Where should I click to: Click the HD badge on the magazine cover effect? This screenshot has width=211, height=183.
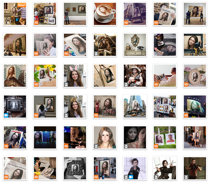pyautogui.click(x=6, y=146)
